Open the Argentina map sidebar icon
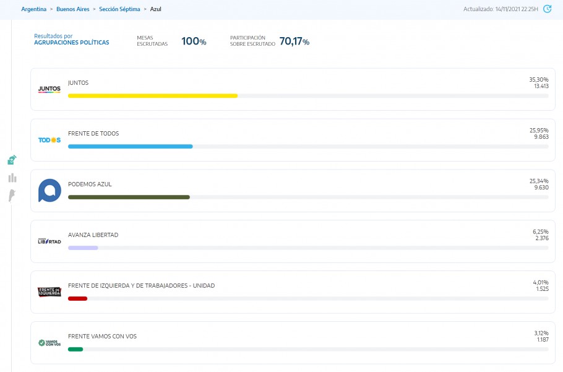The image size is (563, 372). coord(12,196)
